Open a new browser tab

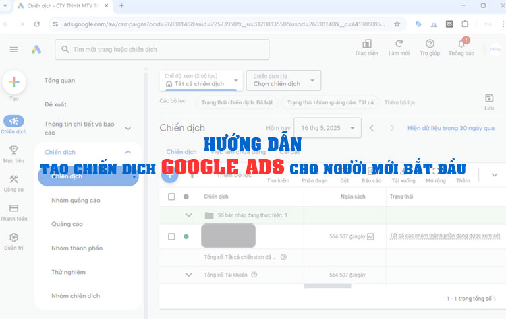121,5
